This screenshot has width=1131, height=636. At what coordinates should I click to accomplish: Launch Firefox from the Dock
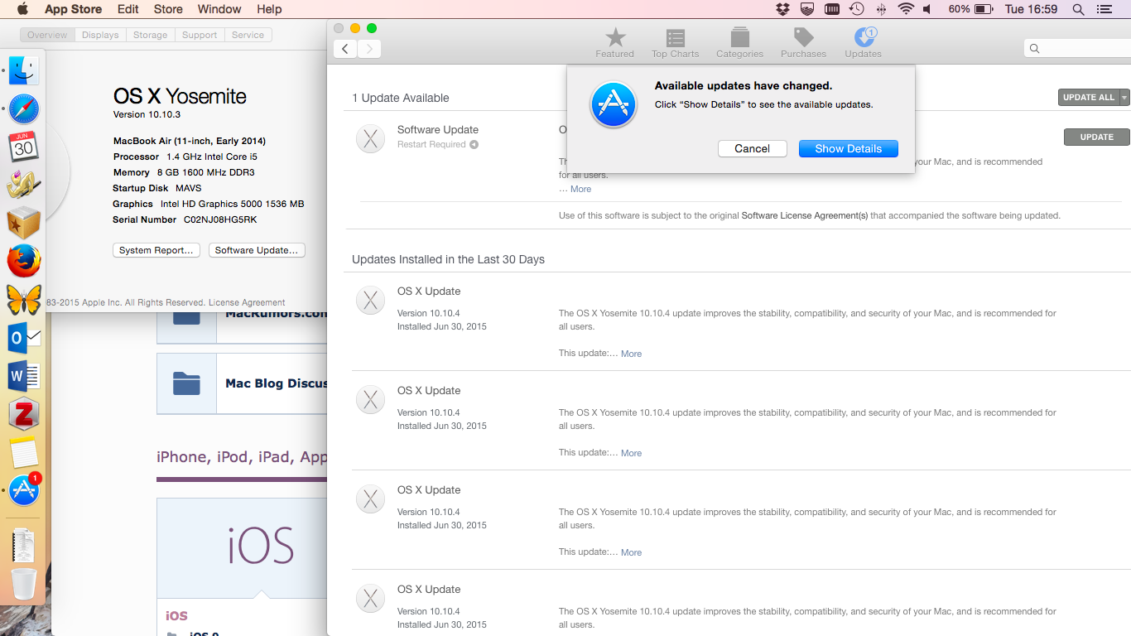point(24,260)
